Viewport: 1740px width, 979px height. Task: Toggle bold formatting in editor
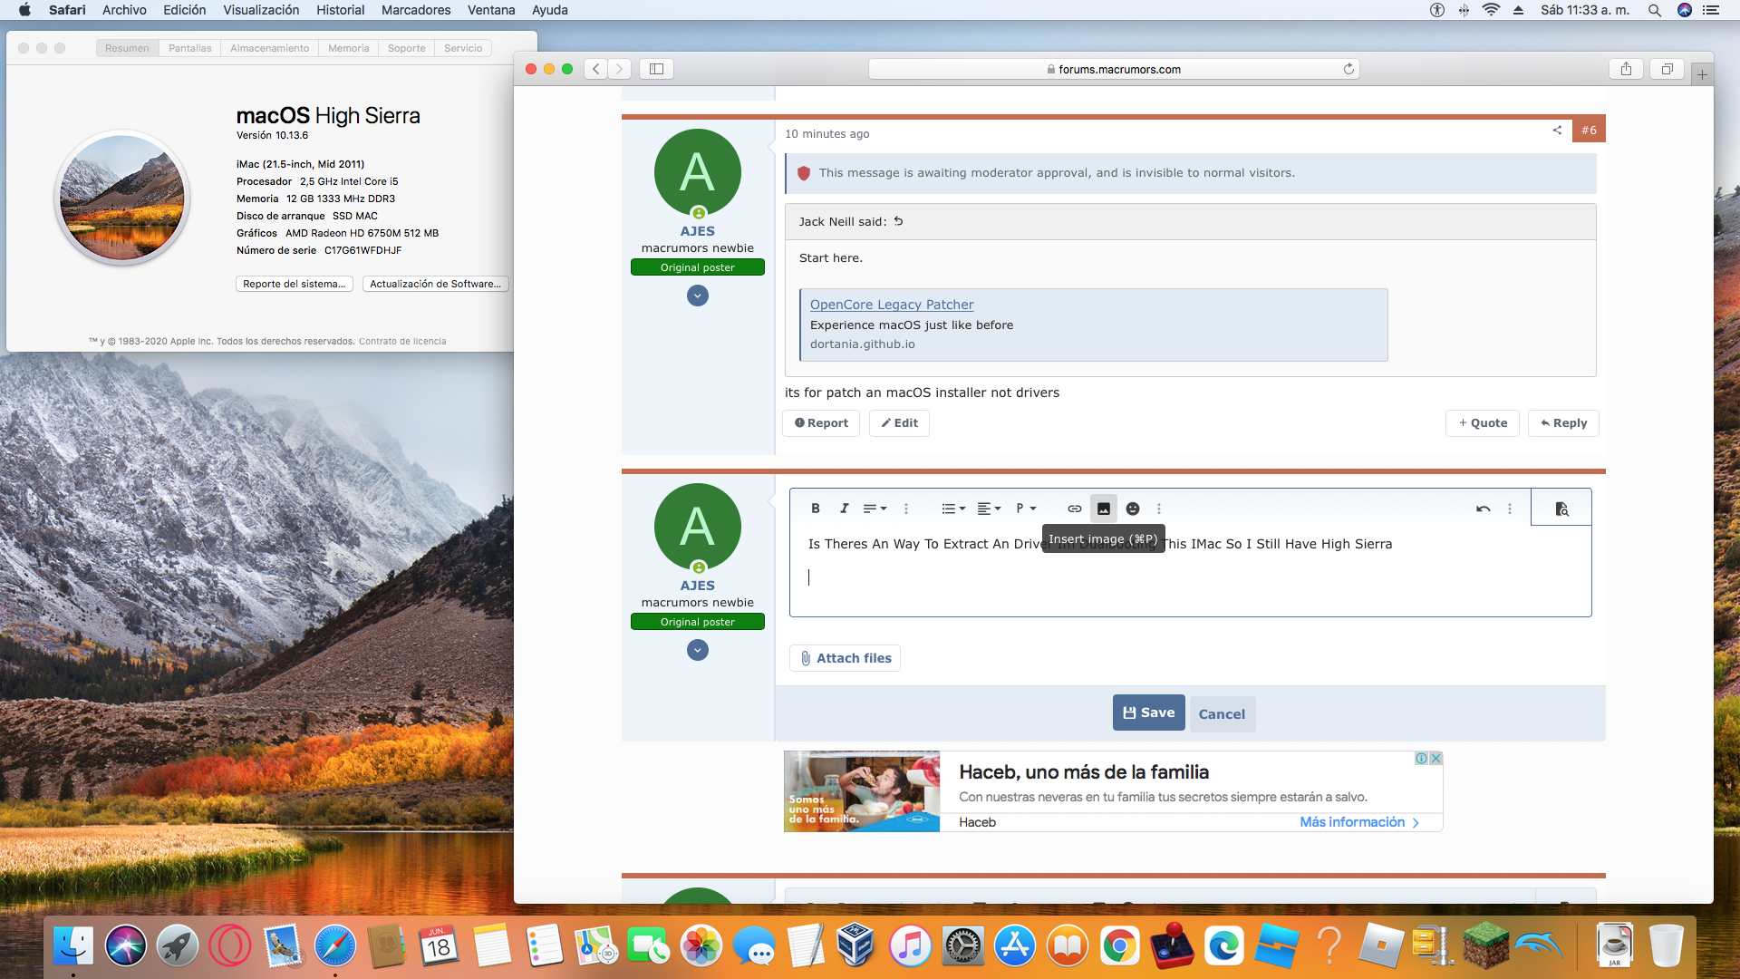click(x=815, y=509)
